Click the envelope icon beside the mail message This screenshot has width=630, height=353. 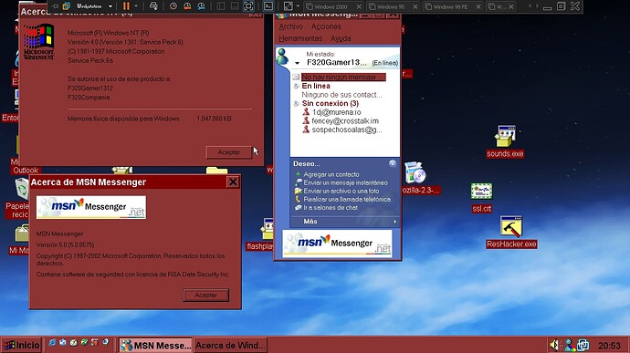point(296,77)
